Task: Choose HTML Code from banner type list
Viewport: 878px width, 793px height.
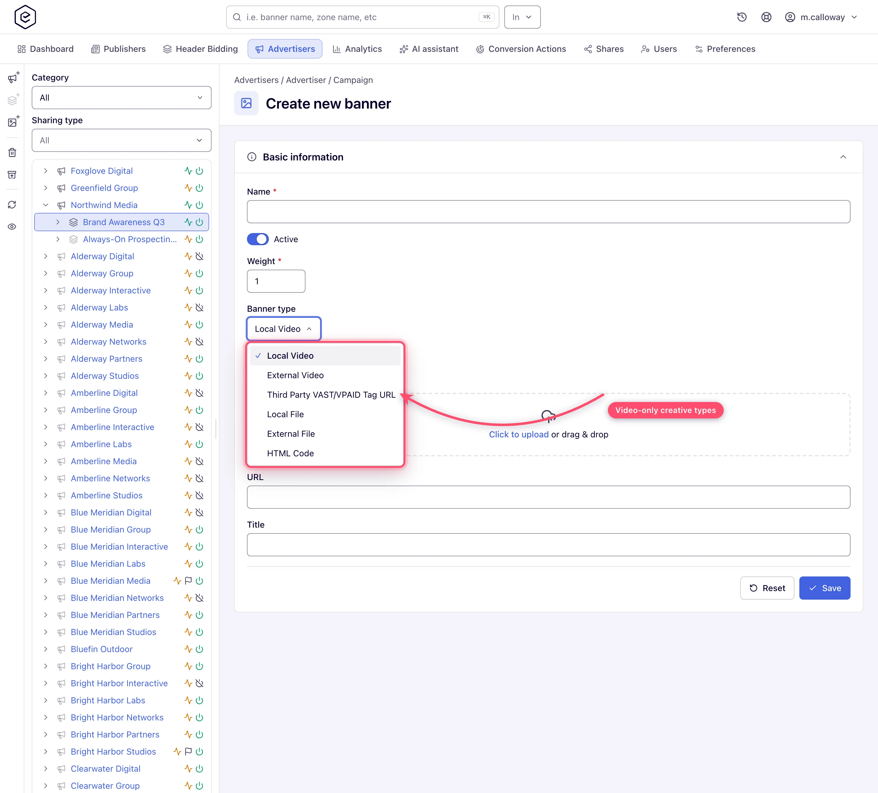Action: 325,453
